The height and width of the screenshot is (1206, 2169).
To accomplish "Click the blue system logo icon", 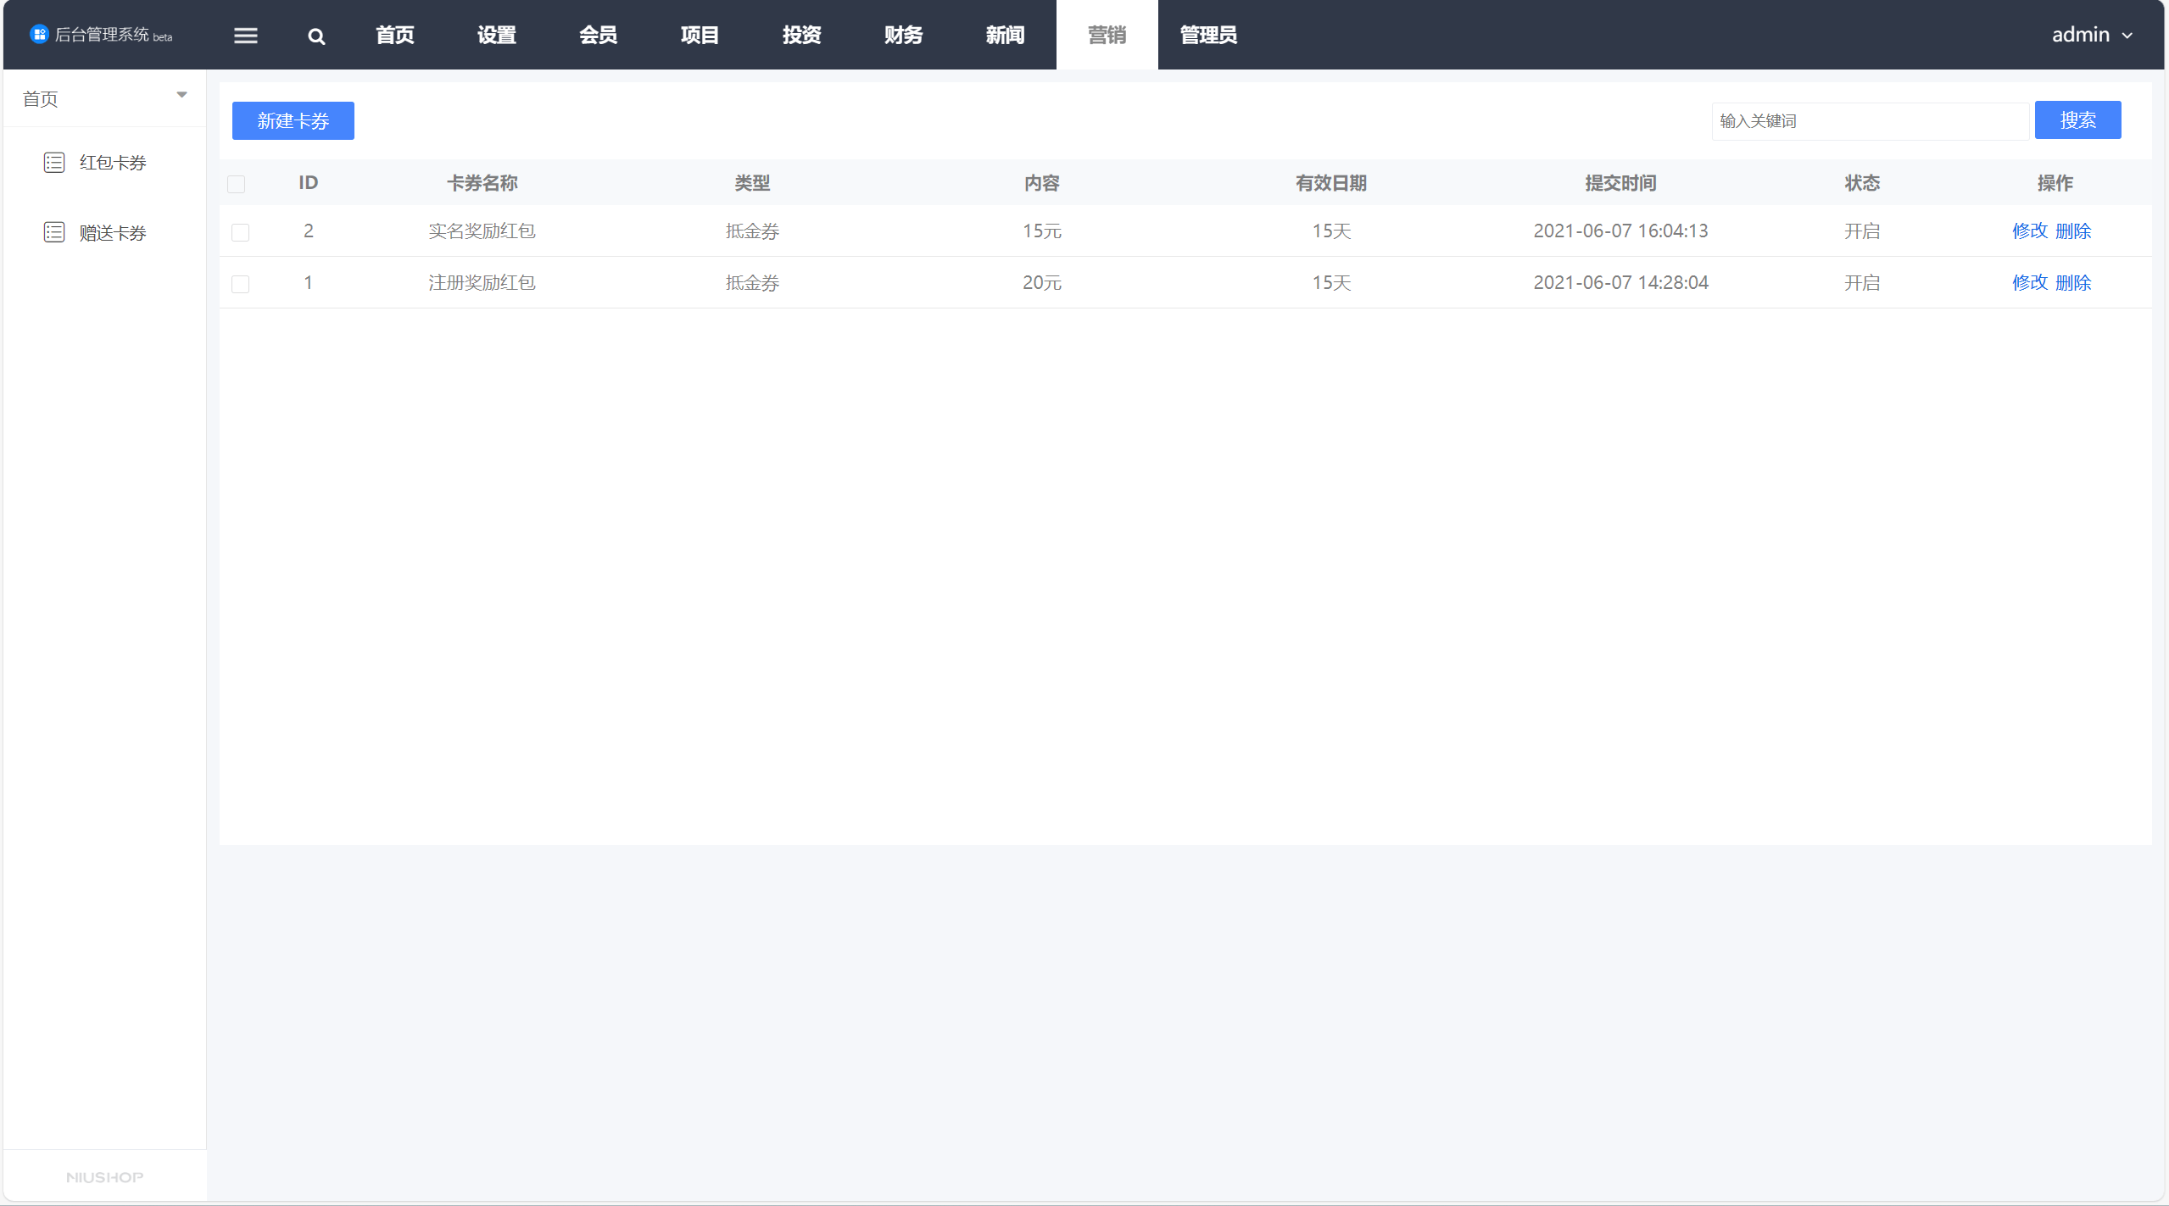I will 39,34.
